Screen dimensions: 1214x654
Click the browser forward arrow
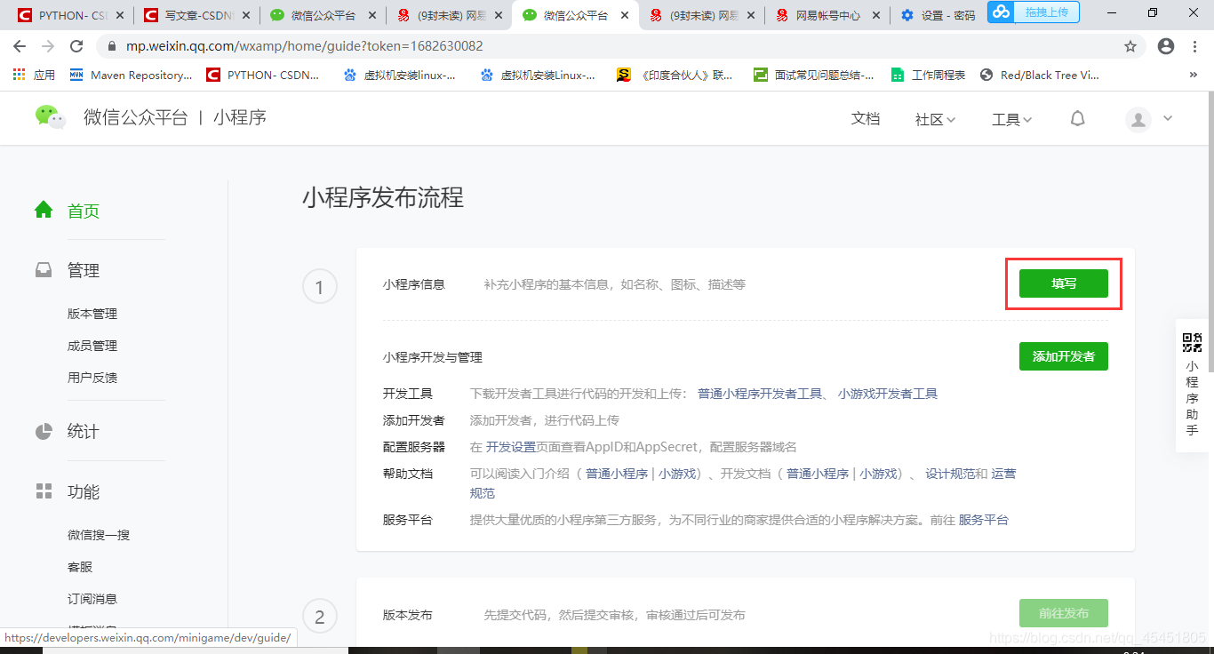pyautogui.click(x=48, y=46)
